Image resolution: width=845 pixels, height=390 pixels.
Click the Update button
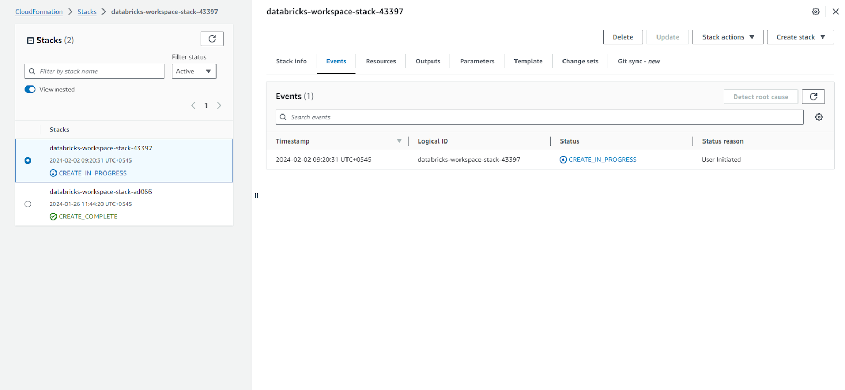pos(668,37)
